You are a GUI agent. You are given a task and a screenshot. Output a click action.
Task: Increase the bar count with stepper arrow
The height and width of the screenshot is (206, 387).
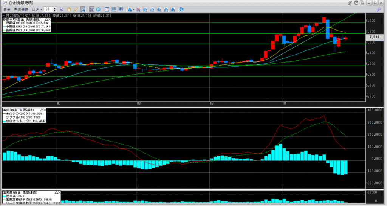(56, 8)
